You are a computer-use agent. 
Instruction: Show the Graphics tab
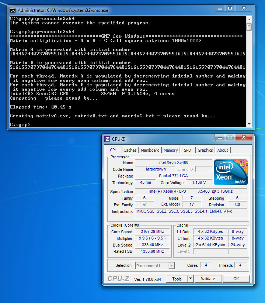tap(205, 150)
